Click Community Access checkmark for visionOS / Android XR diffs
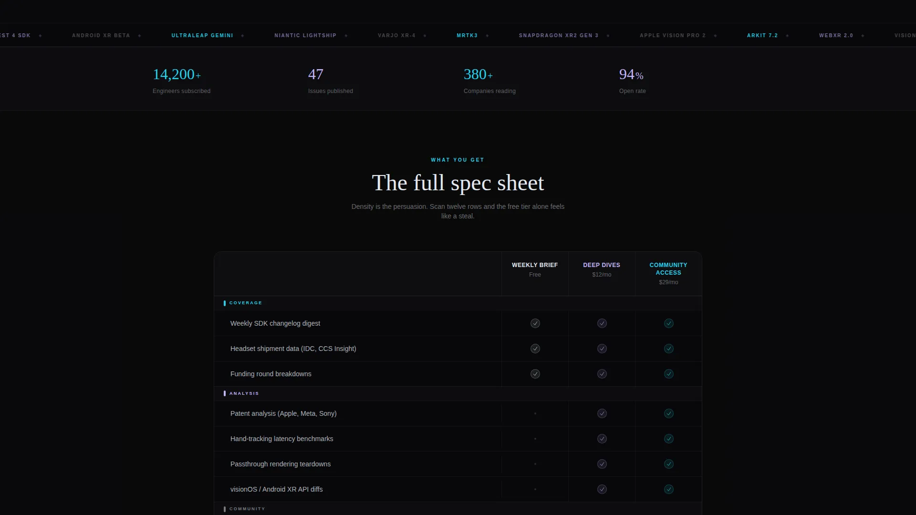Screen dimensions: 916x515 click(x=668, y=489)
